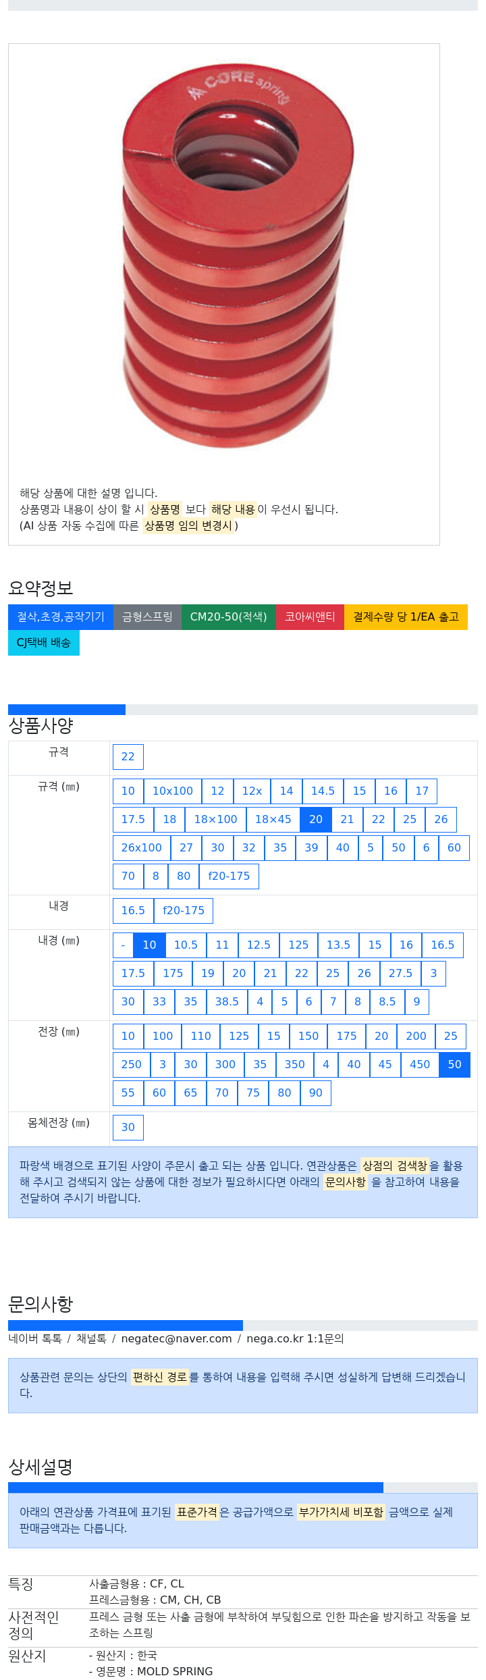The height and width of the screenshot is (1680, 486).
Task: Open the 금형스프링 tag
Action: tap(147, 617)
